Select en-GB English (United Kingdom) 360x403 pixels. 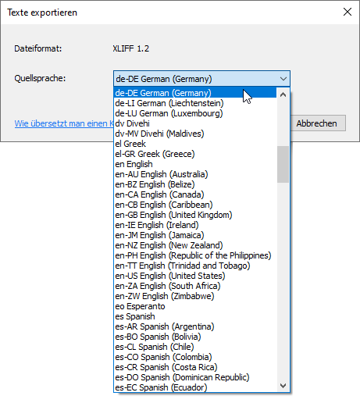click(x=195, y=215)
